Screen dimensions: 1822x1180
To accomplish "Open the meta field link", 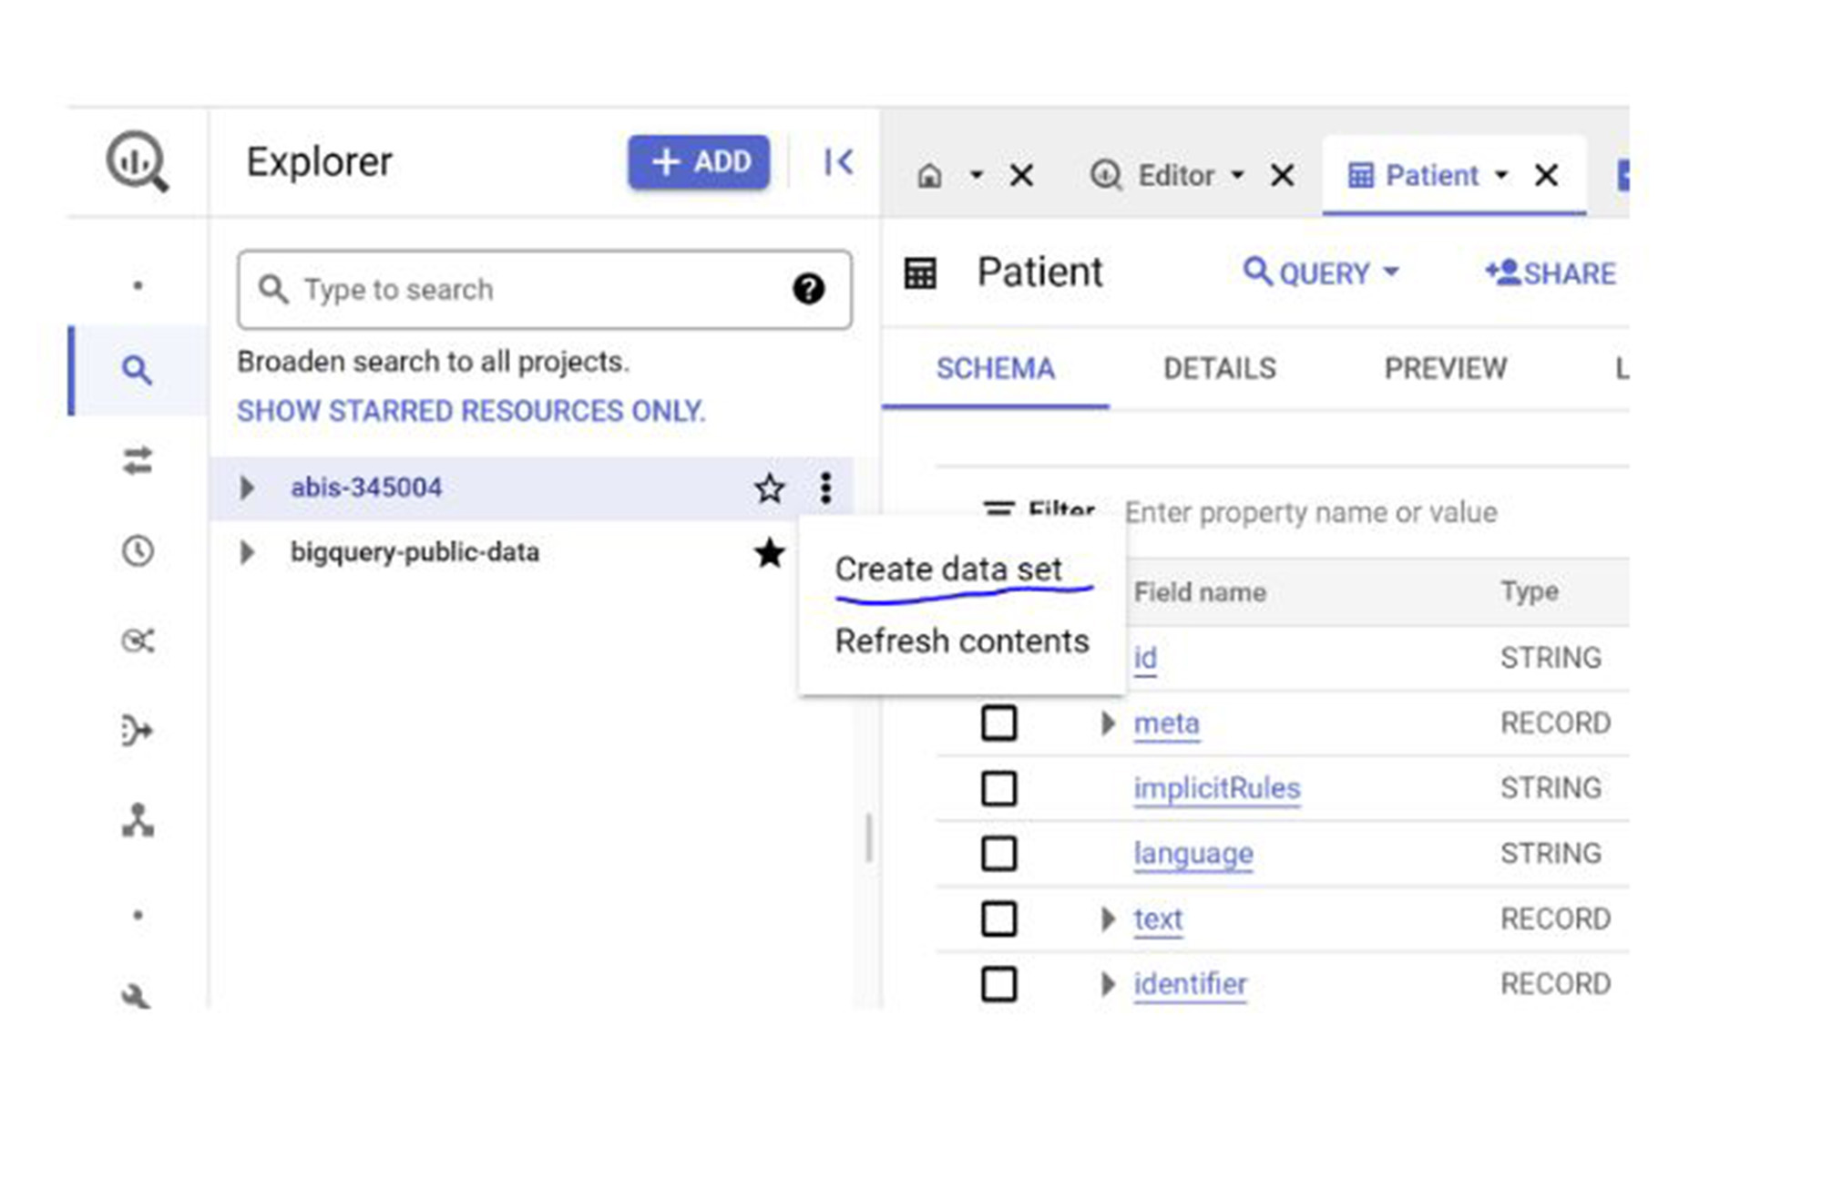I will point(1166,723).
